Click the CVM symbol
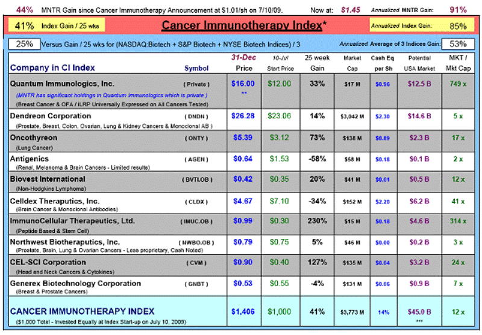 coord(196,263)
